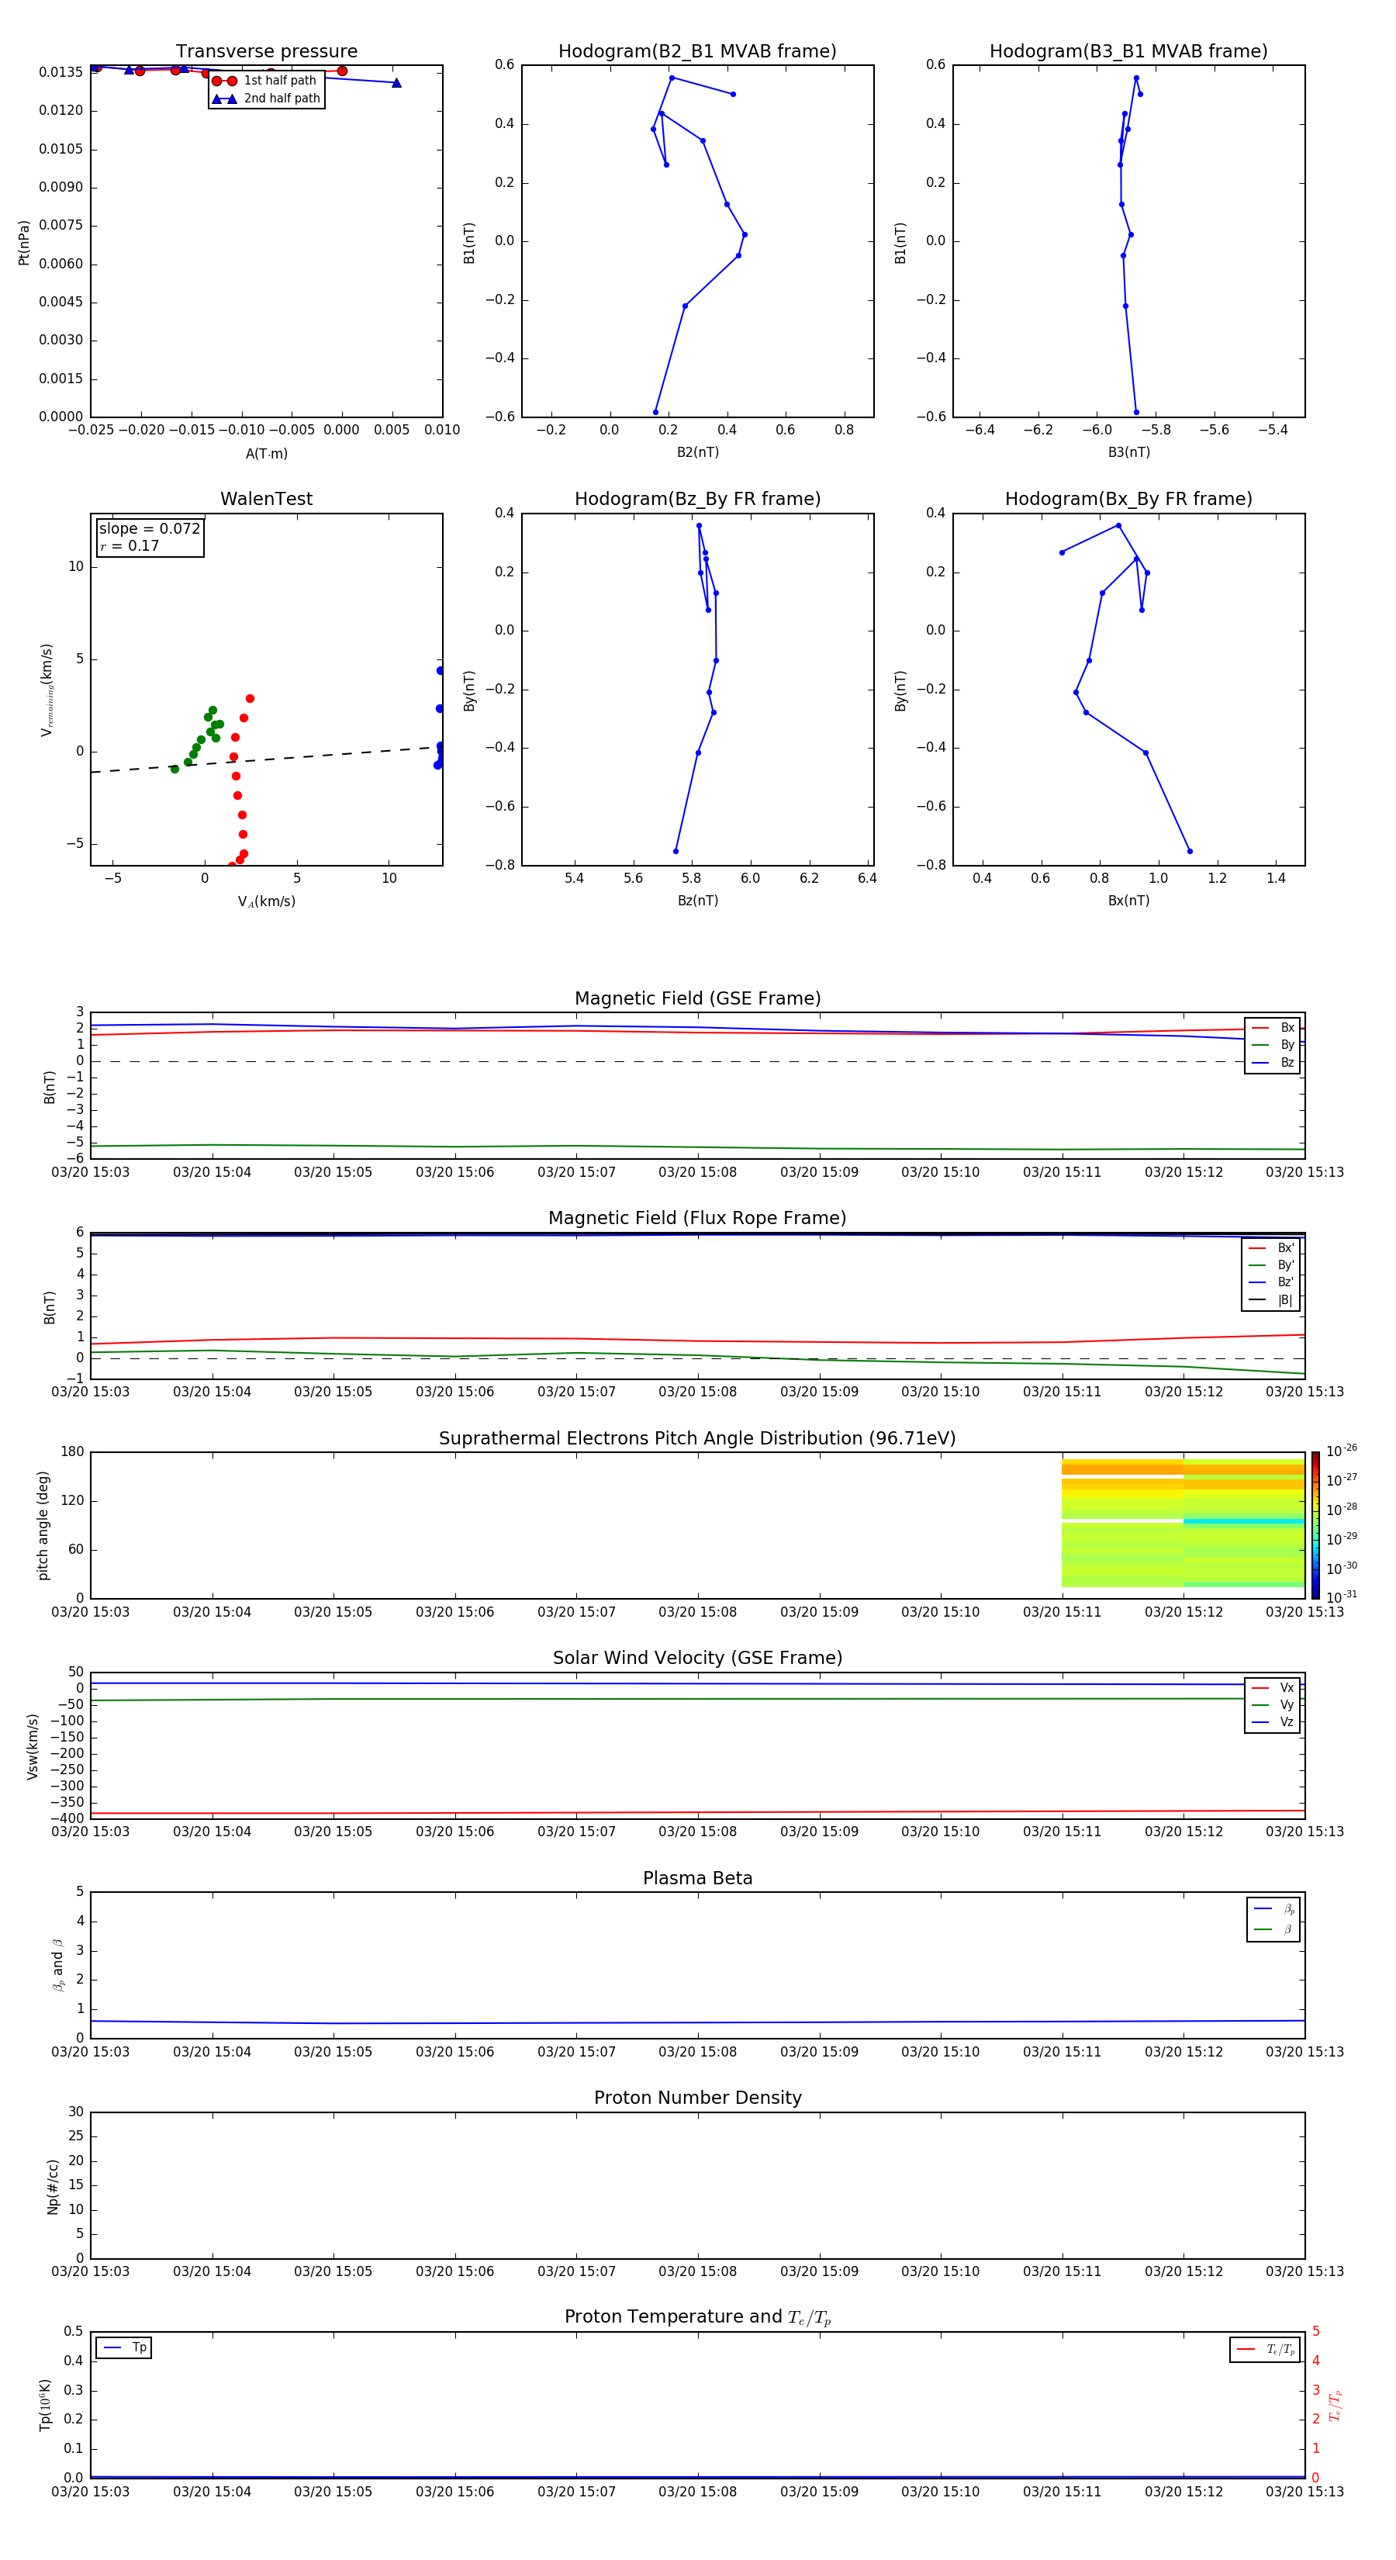Click the "Magnetic Field (Flux Rope Frame)" title
This screenshot has height=2560, width=1396.
pos(697,1219)
